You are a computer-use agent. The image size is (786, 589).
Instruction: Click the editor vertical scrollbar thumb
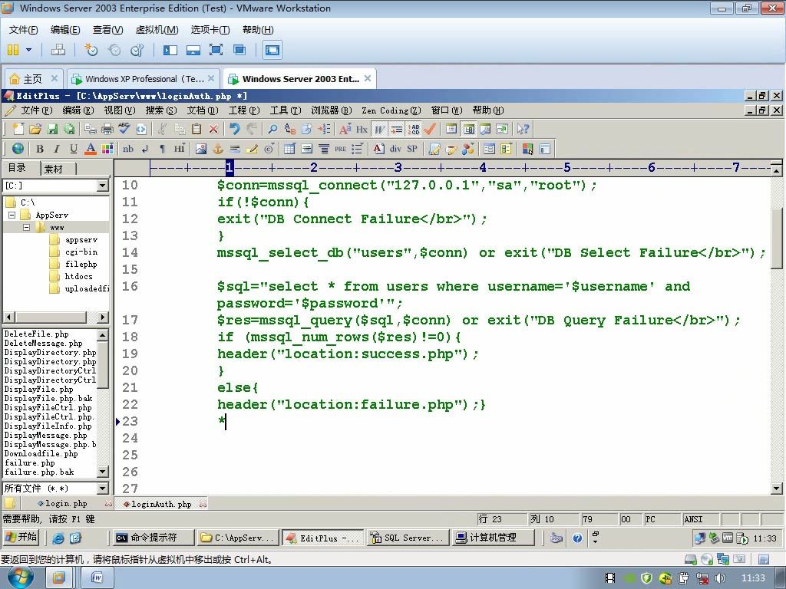point(776,238)
